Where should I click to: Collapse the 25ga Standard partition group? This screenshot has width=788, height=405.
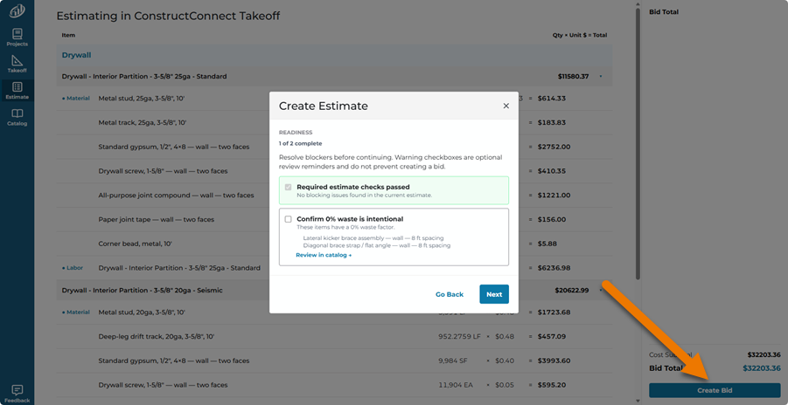(x=601, y=77)
